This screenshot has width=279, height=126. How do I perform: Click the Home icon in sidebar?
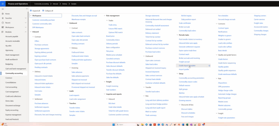click(x=3, y=14)
